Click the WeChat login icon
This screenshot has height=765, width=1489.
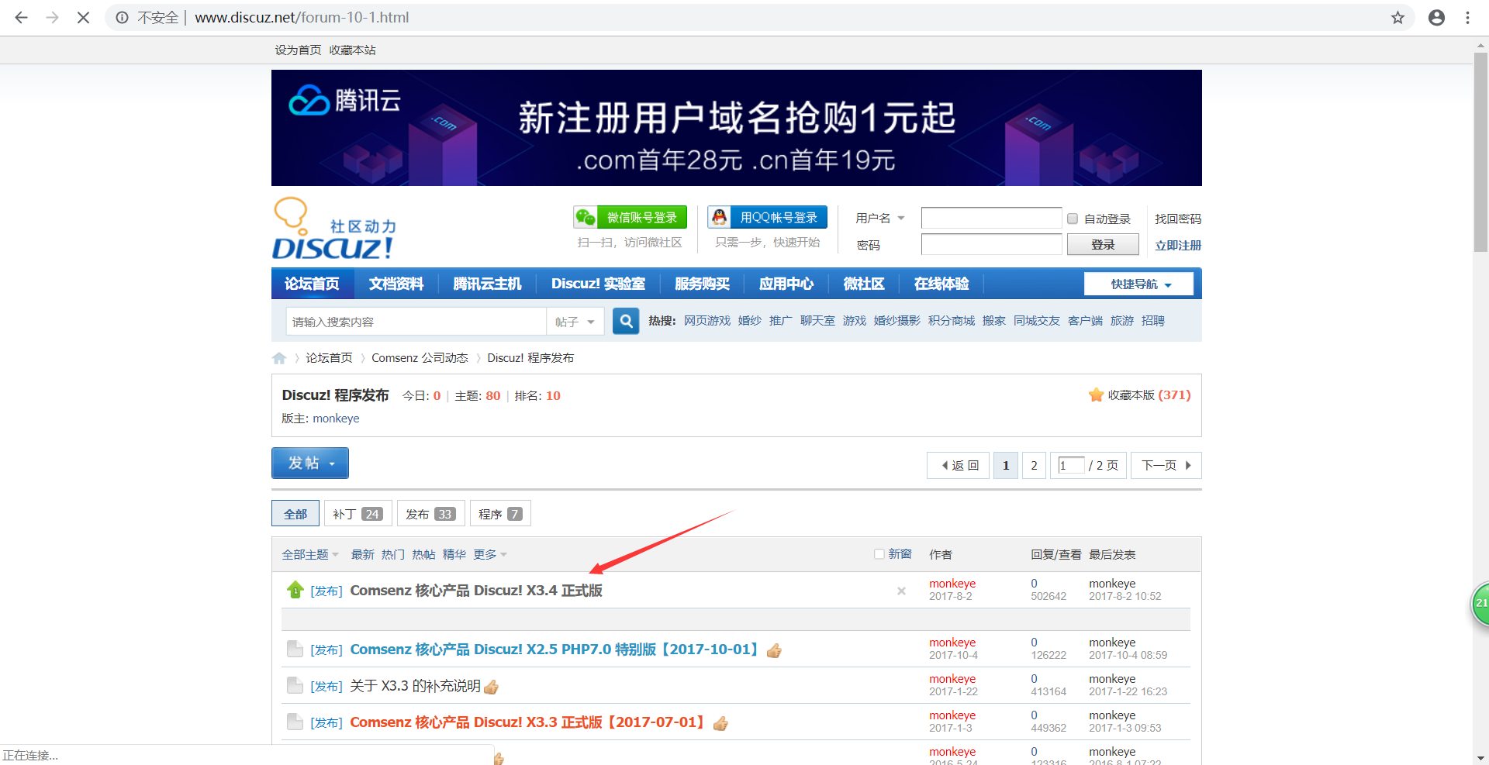(586, 217)
